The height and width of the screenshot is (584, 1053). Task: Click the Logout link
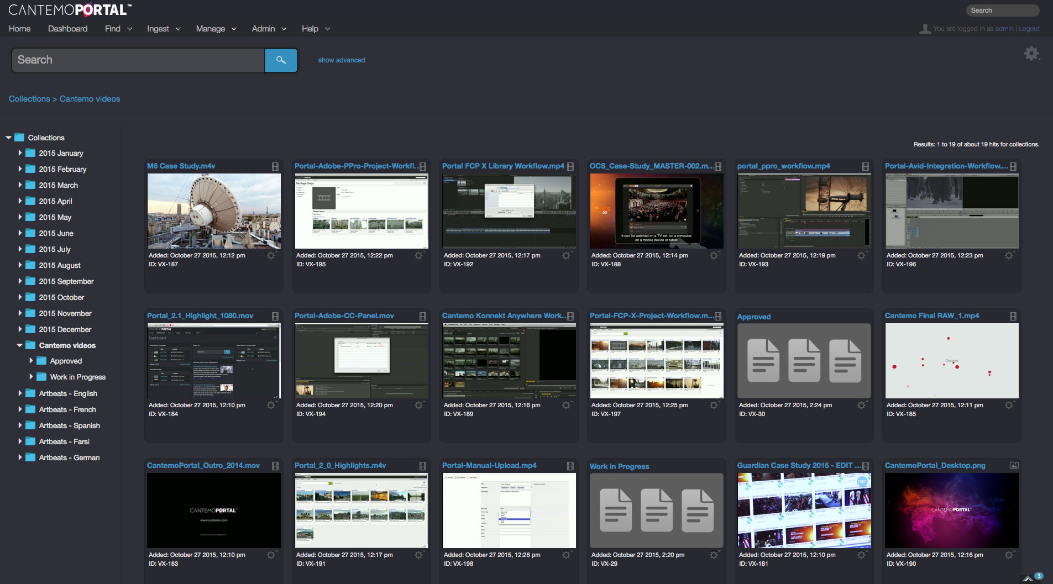(x=1029, y=29)
